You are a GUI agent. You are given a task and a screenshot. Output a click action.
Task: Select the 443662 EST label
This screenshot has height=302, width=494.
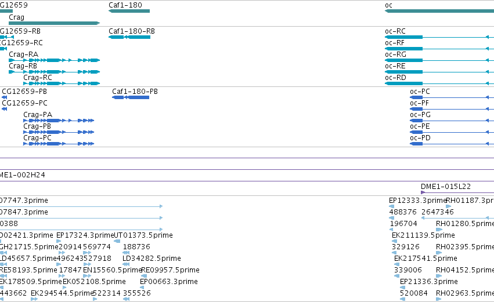pos(13,293)
